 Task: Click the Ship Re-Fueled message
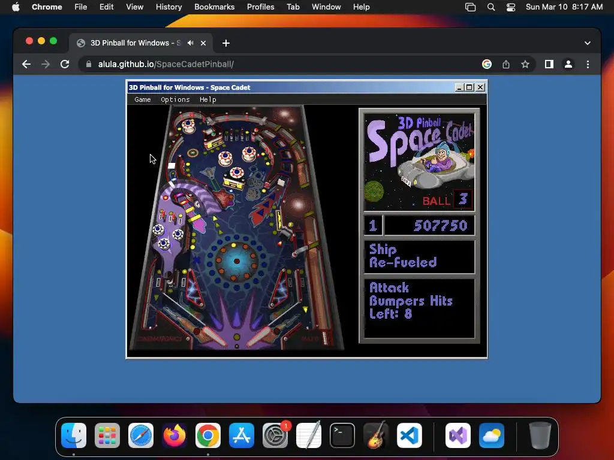419,256
